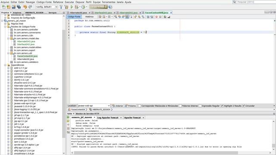Click the Código-Fonte view button
This screenshot has height=155, width=276.
(x=74, y=17)
